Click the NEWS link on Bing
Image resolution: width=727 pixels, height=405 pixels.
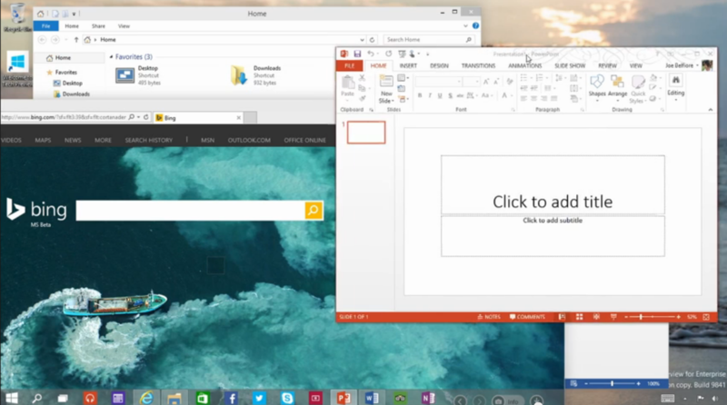[73, 140]
